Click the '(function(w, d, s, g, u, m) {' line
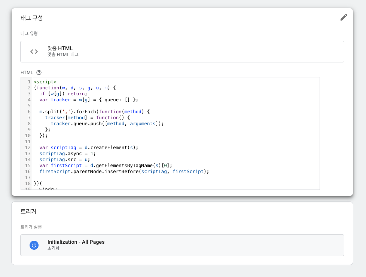The image size is (366, 277). [x=75, y=88]
